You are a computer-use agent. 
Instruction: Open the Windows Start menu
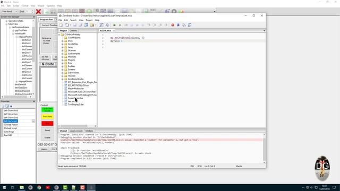(x=4, y=187)
